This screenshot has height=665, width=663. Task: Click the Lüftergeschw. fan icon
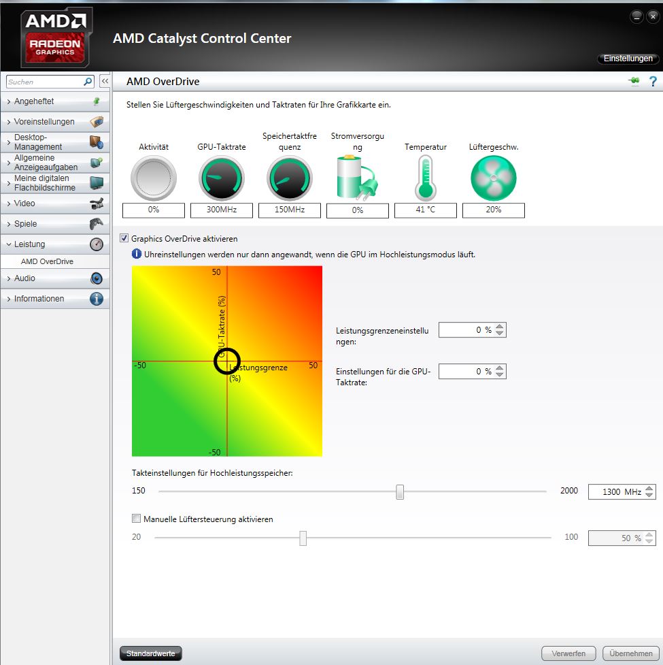point(494,178)
